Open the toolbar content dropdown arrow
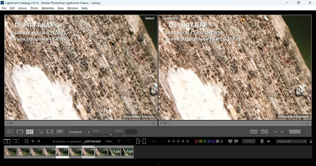This screenshot has height=166, width=316. (x=307, y=132)
